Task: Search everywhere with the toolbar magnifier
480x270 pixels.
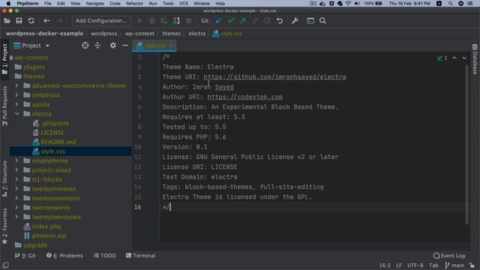Action: [x=322, y=21]
